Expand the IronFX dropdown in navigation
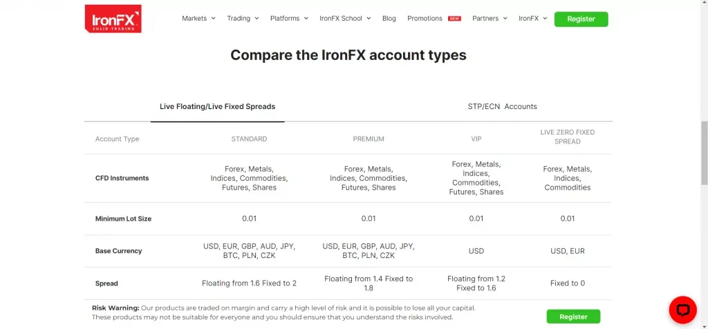This screenshot has height=329, width=708. (533, 19)
